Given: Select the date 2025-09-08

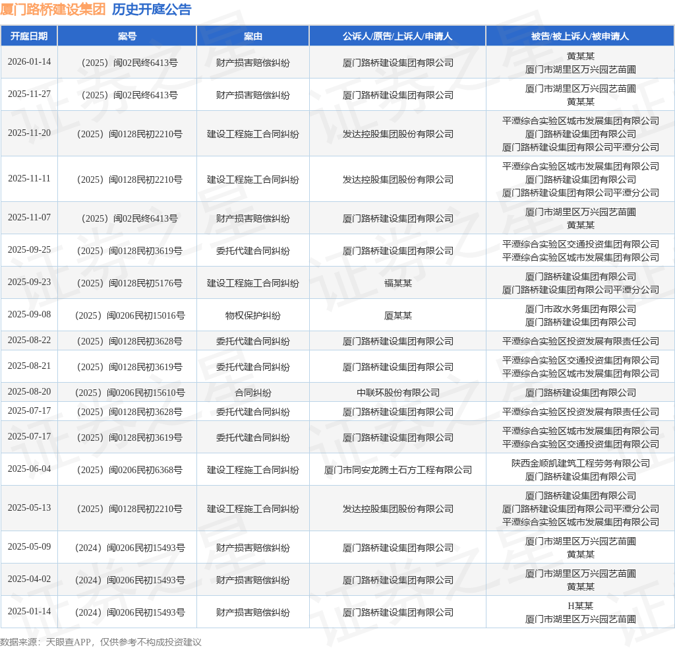Looking at the screenshot, I should [x=29, y=315].
